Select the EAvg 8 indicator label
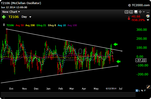 [52, 25]
